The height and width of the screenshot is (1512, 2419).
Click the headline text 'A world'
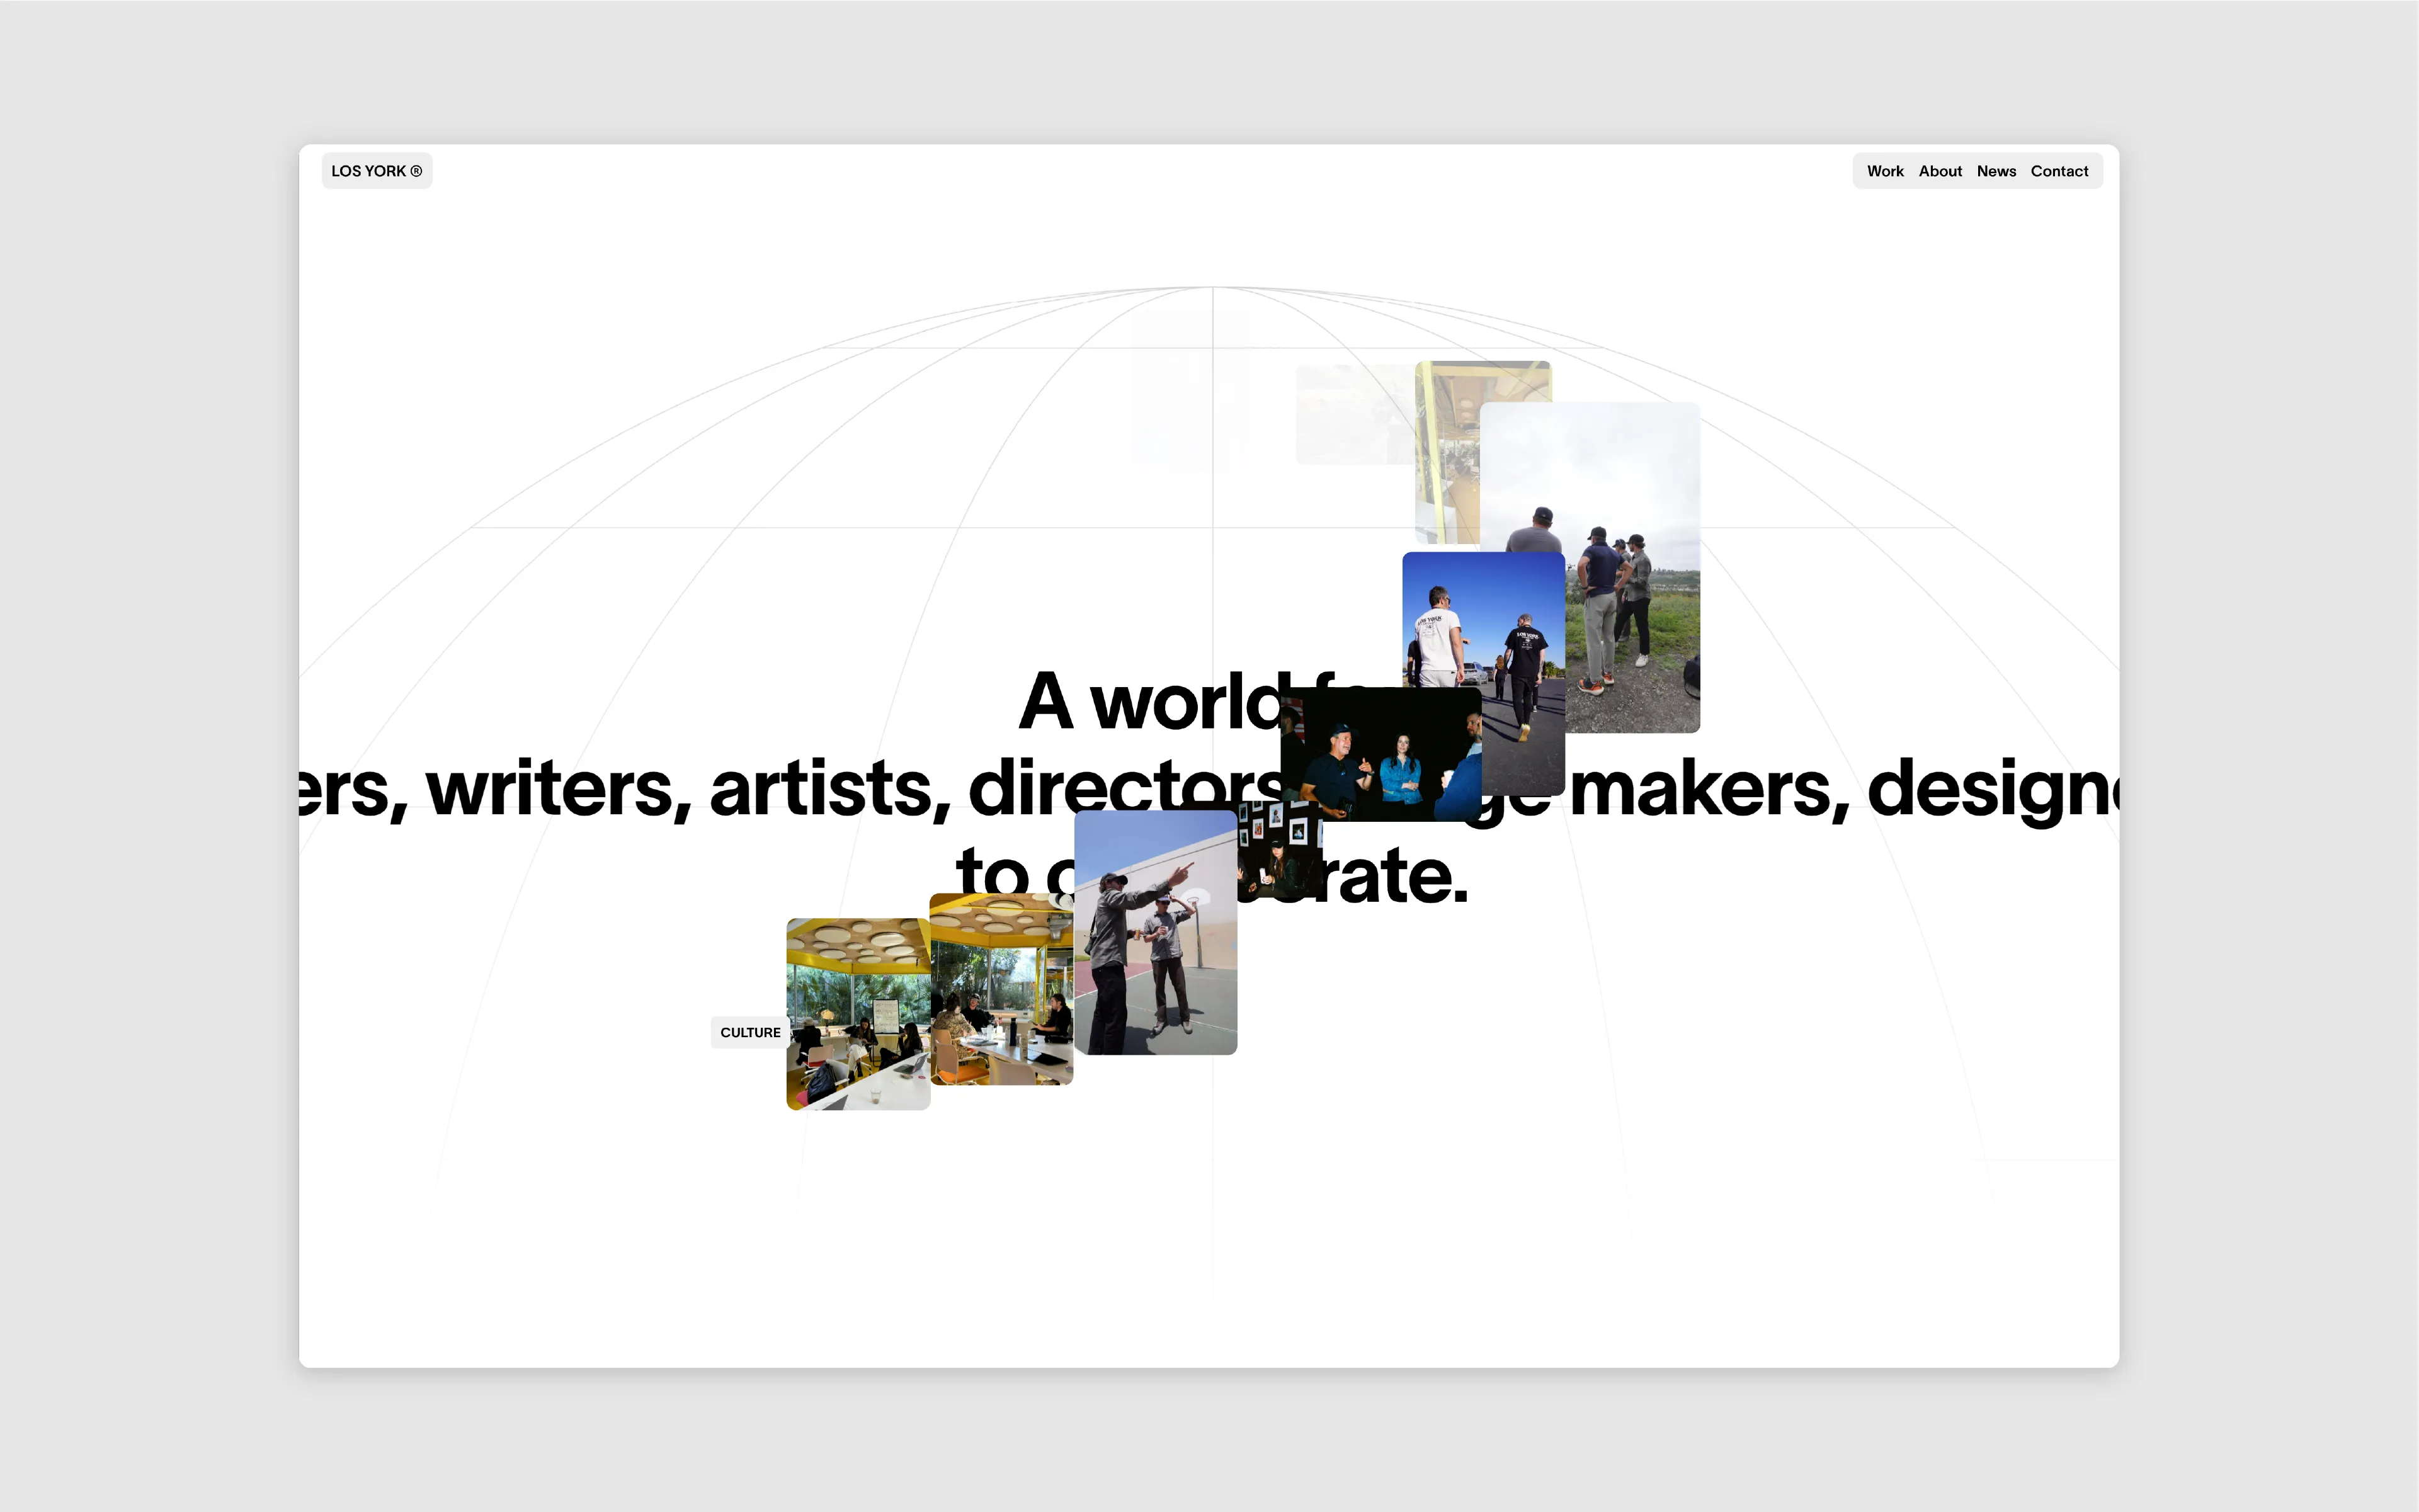[1150, 702]
